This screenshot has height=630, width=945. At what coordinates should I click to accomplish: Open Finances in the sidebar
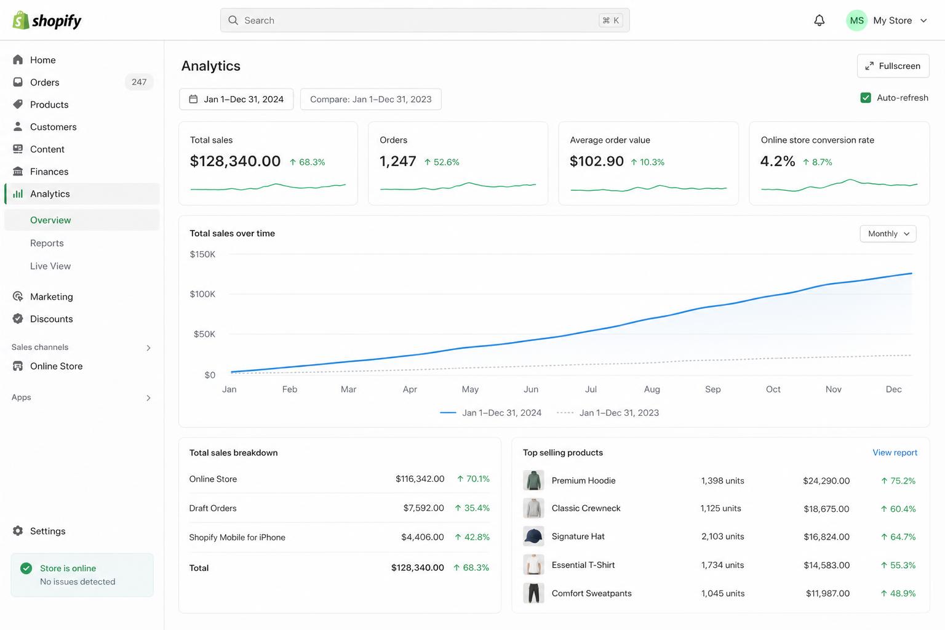pos(82,171)
